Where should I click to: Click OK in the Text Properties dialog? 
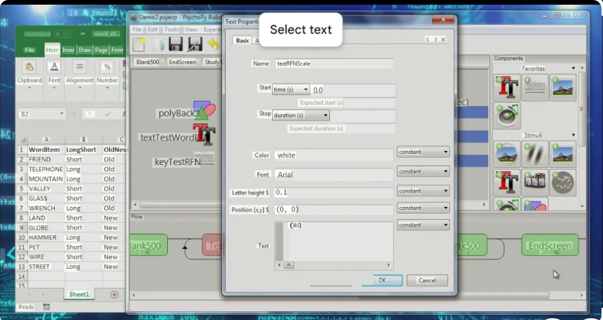[382, 281]
